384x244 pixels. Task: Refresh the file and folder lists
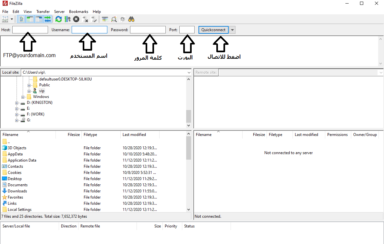tap(58, 19)
